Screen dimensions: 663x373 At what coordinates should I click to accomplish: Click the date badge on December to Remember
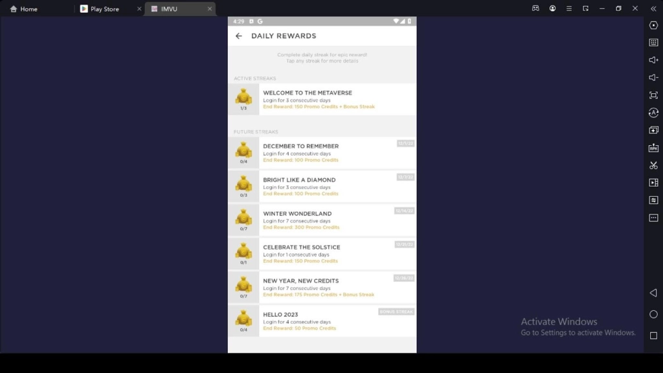click(x=405, y=143)
